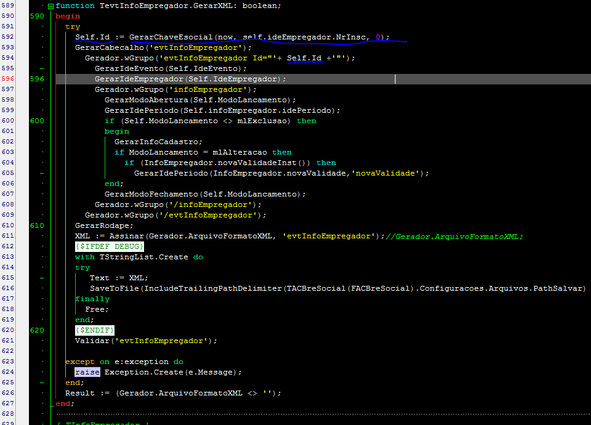The image size is (591, 425).
Task: Click the highlighted raise keyword
Action: tap(87, 372)
